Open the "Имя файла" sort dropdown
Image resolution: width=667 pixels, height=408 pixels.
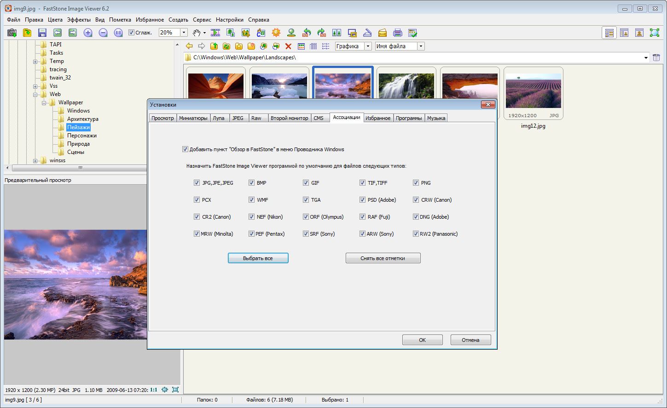coord(421,46)
